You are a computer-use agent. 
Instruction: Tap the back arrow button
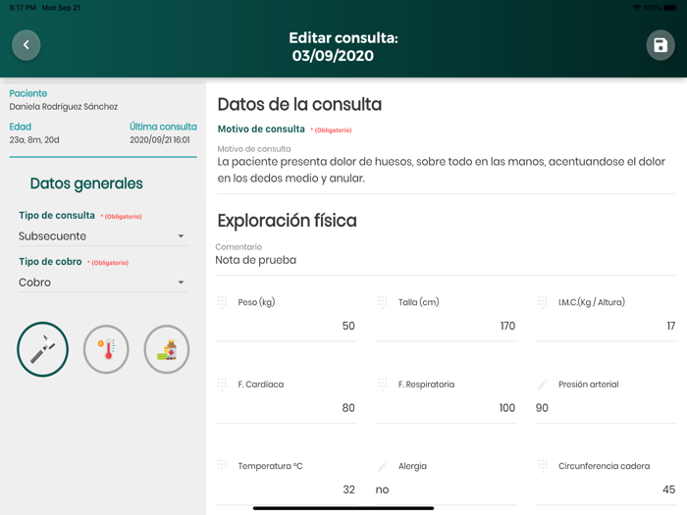pyautogui.click(x=26, y=45)
